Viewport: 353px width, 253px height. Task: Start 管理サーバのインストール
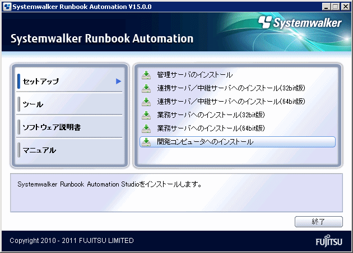194,75
